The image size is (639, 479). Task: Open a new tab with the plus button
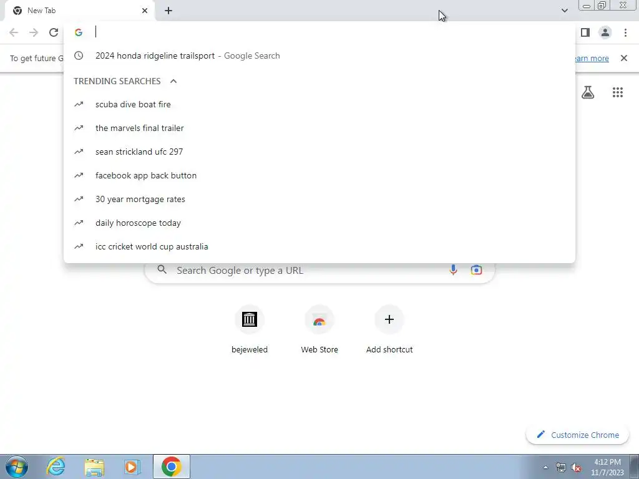point(168,11)
